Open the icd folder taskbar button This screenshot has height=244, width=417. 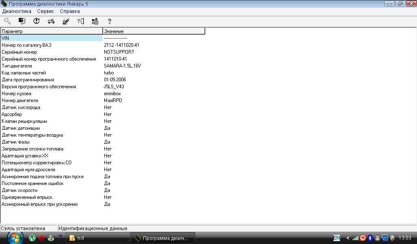pyautogui.click(x=98, y=238)
